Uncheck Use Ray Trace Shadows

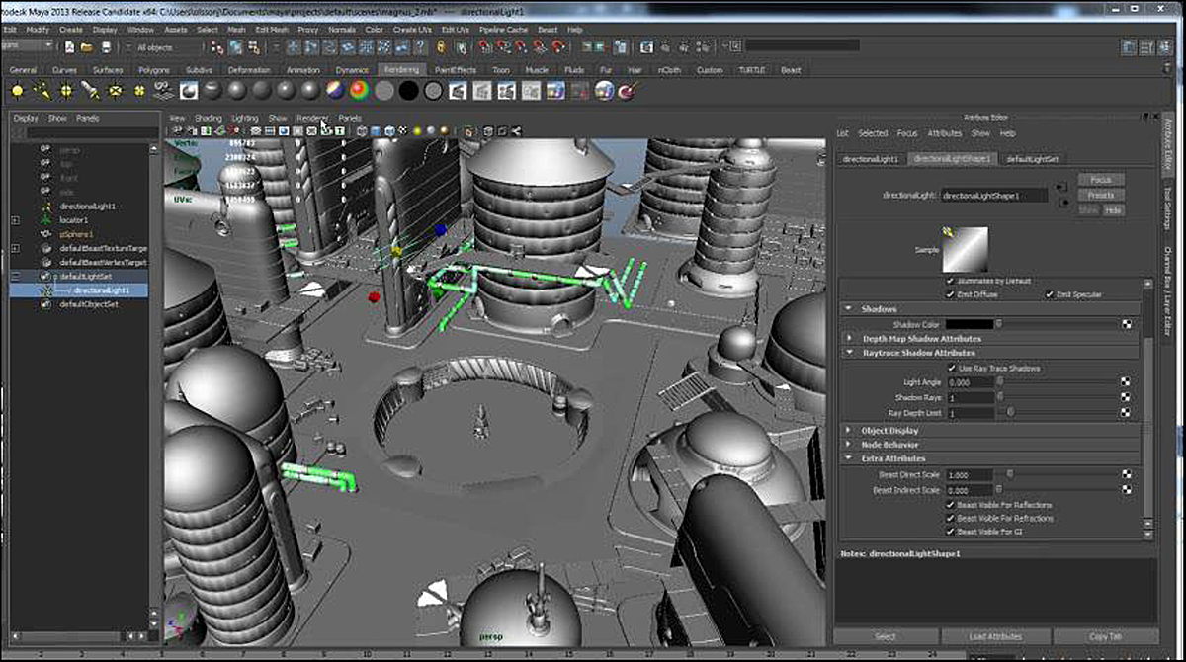click(952, 369)
